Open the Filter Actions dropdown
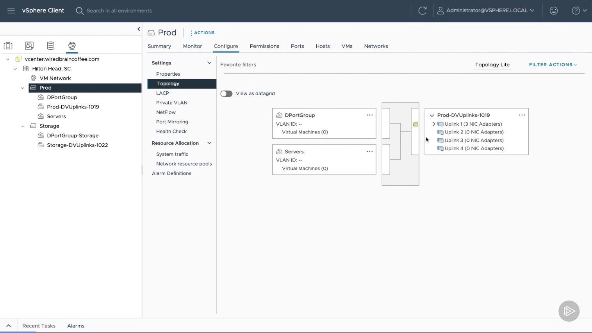The height and width of the screenshot is (333, 592). 553,65
